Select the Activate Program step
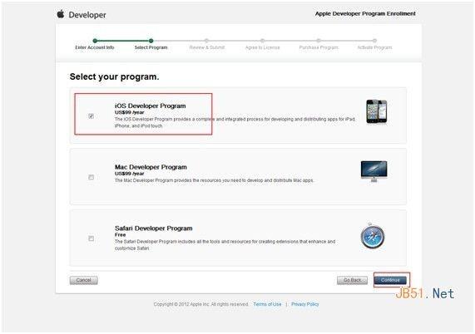475x334 pixels. (374, 47)
